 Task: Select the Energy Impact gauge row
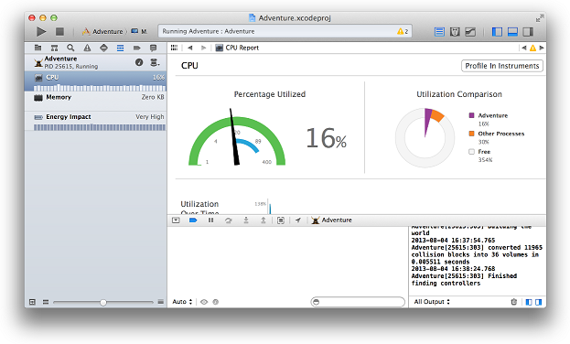point(95,121)
